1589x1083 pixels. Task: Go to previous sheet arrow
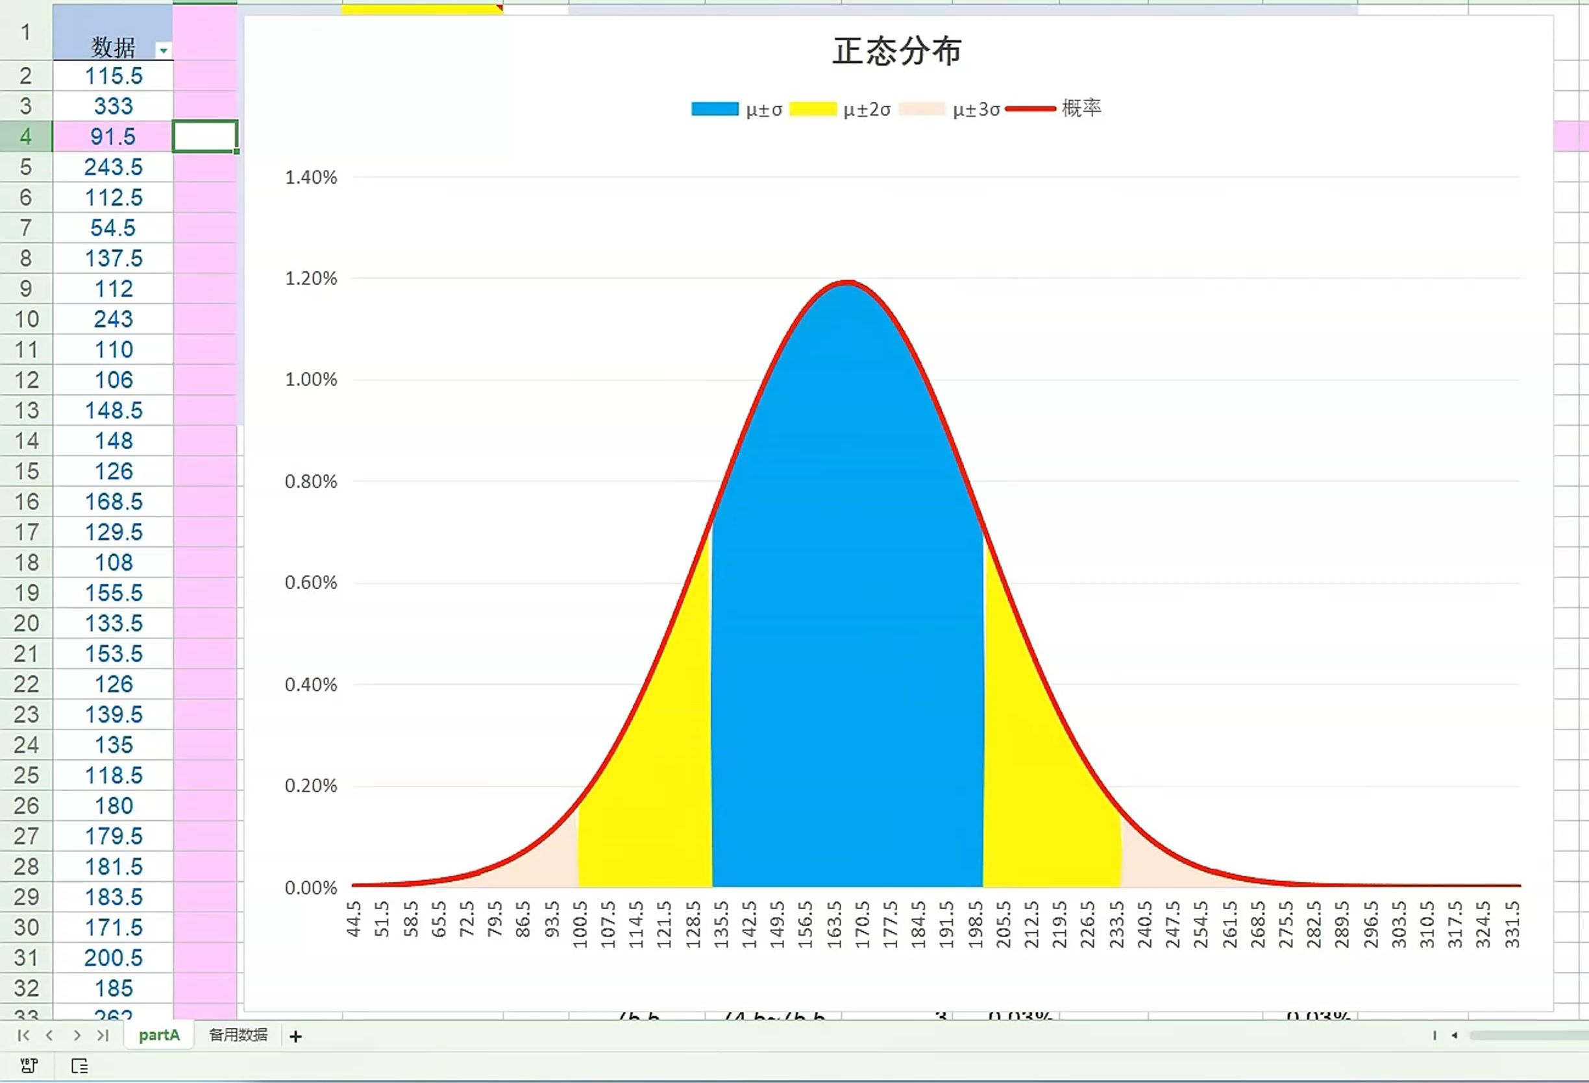(x=49, y=1035)
